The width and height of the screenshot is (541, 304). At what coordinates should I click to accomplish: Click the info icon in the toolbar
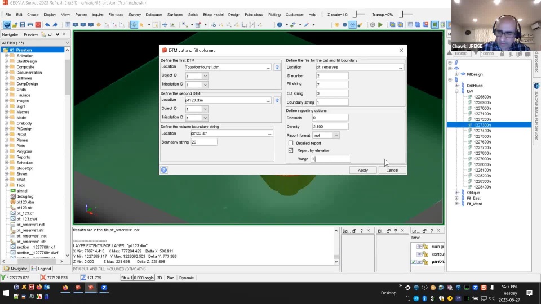[280, 25]
